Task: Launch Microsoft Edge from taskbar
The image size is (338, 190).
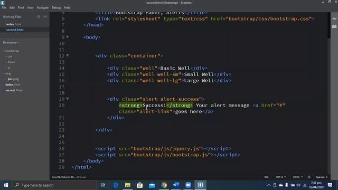Action: tap(116, 185)
